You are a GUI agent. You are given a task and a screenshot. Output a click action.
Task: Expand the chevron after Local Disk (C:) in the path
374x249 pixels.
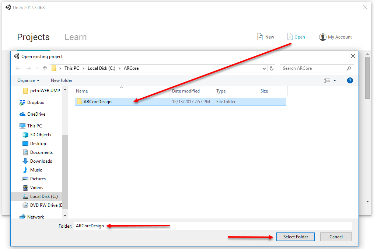point(119,68)
